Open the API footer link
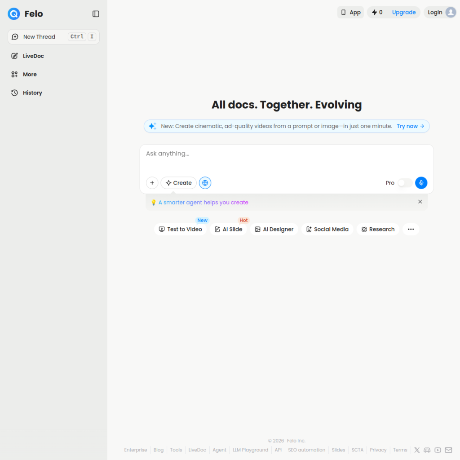The image size is (460, 460). click(278, 450)
